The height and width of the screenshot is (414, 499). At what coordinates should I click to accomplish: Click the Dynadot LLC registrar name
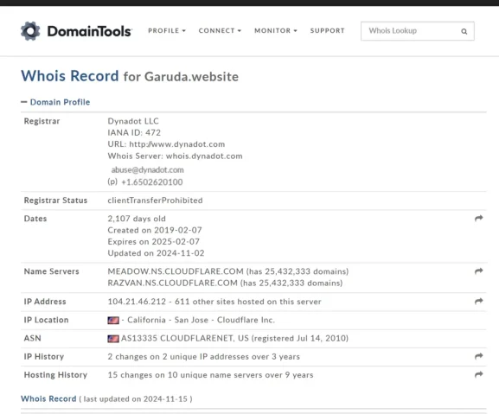coord(133,121)
